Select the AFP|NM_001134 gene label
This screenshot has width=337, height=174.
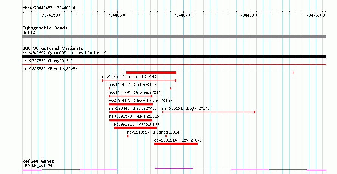pyautogui.click(x=37, y=166)
